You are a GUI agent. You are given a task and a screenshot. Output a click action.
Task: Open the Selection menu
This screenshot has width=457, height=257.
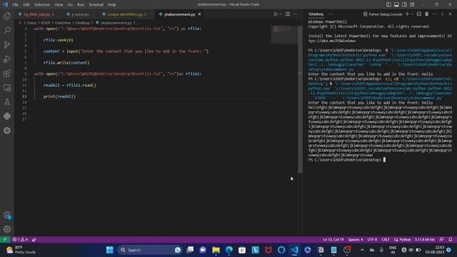[42, 5]
